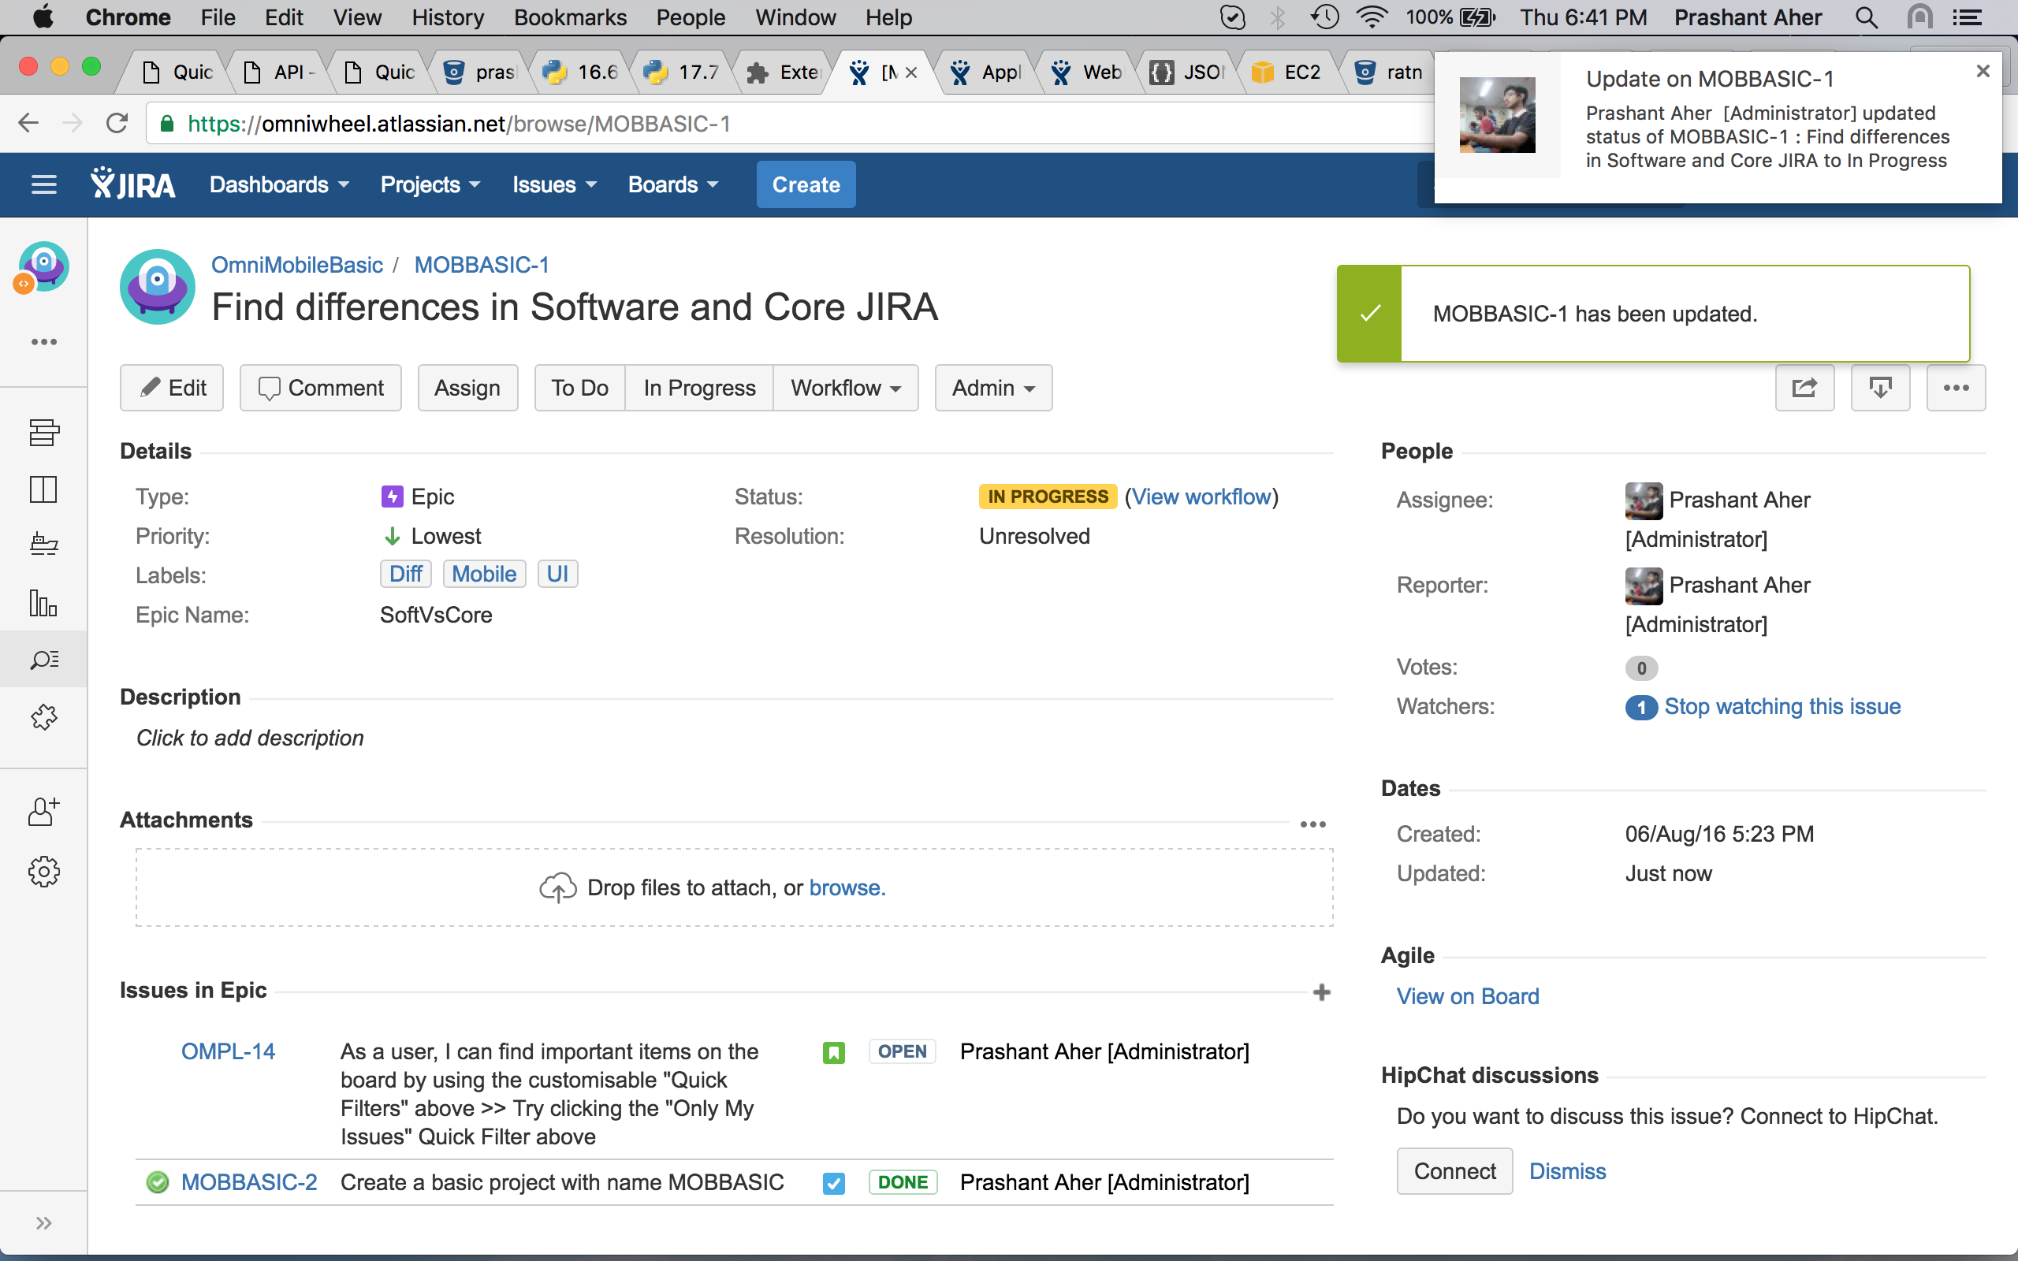This screenshot has width=2018, height=1261.
Task: Click the add user icon in the sidebar
Action: coord(43,811)
